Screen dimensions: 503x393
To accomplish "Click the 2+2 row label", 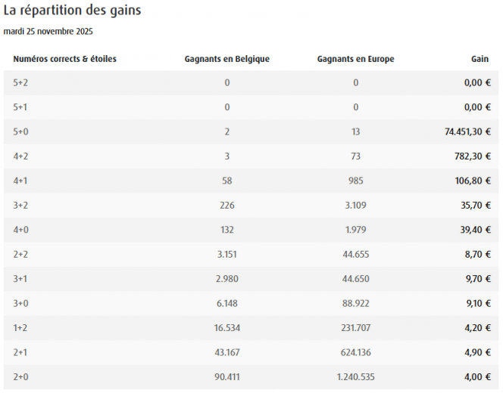I will [x=20, y=254].
